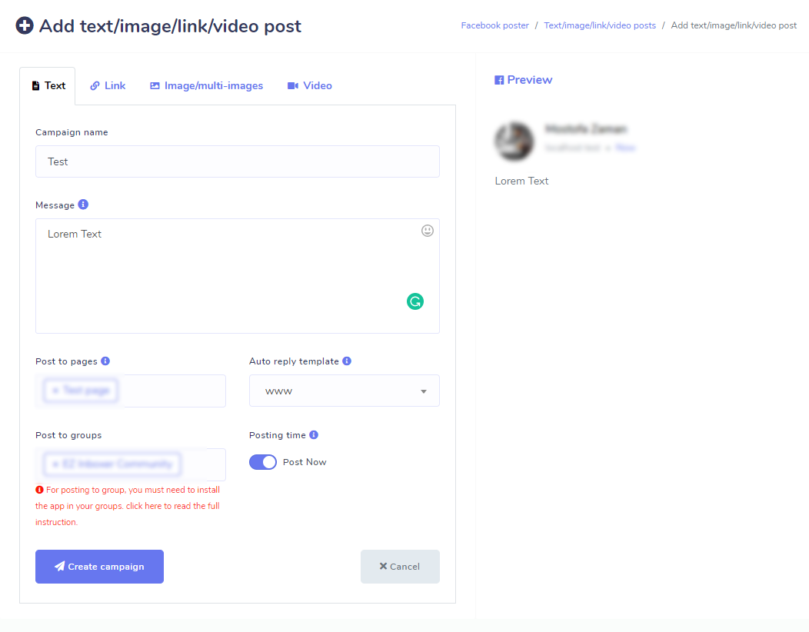Open the Facebook poster breadcrumb link
The height and width of the screenshot is (632, 809).
click(494, 25)
